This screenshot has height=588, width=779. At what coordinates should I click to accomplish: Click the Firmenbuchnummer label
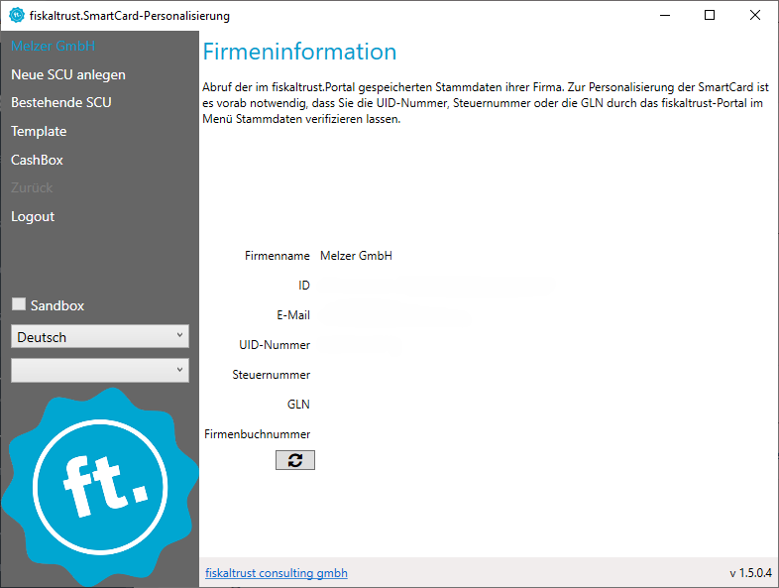pos(257,434)
